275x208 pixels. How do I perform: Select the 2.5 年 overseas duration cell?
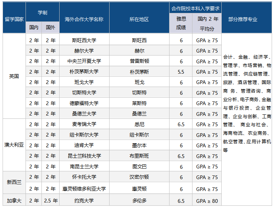click(51, 201)
